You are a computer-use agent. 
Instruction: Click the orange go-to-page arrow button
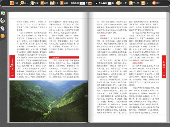[90, 3]
